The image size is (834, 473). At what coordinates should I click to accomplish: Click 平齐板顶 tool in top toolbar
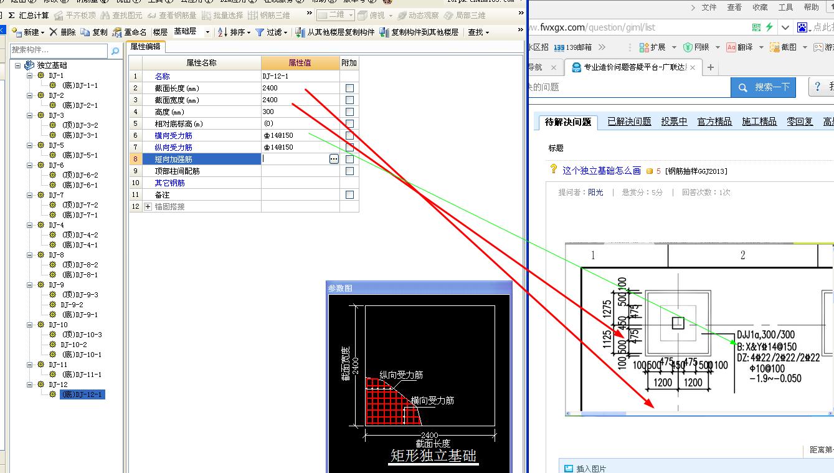click(75, 15)
